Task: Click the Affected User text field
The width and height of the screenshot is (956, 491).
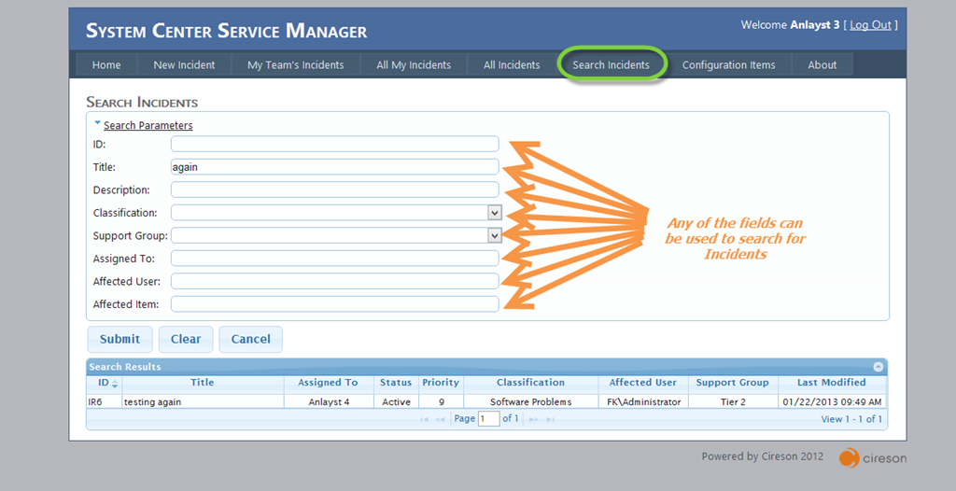Action: pos(334,281)
